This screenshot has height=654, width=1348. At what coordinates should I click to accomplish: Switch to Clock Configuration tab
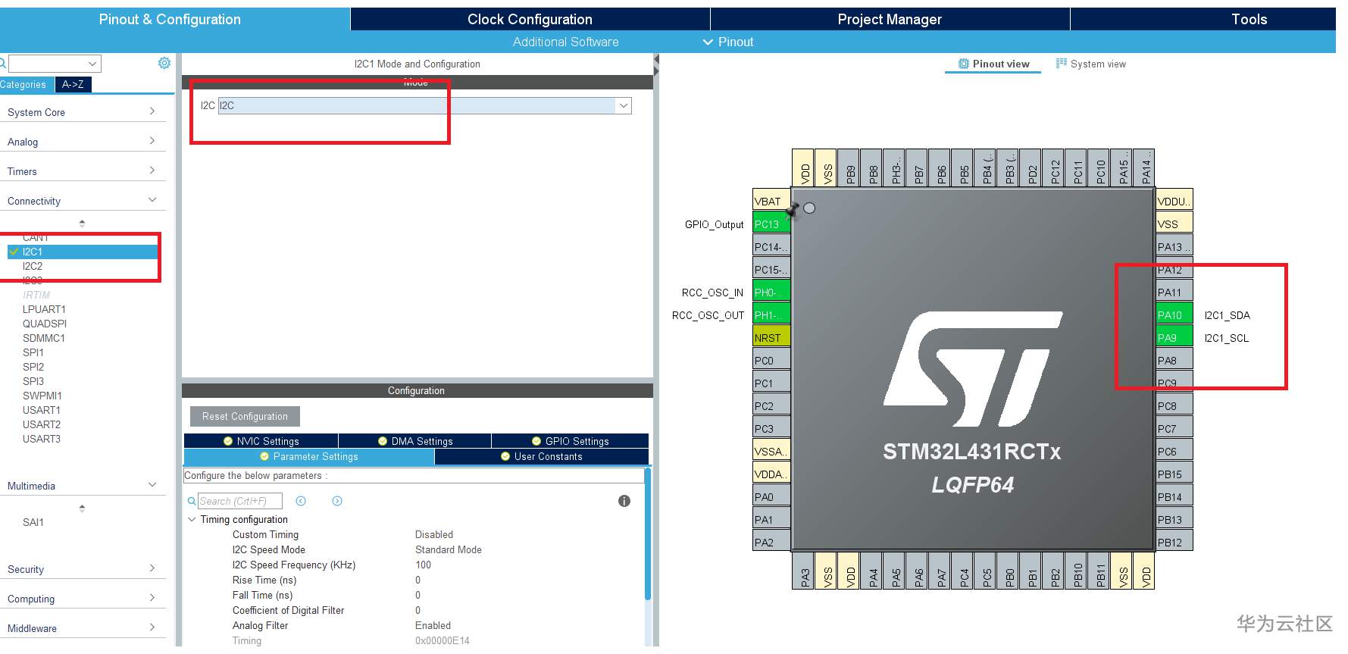tap(530, 20)
